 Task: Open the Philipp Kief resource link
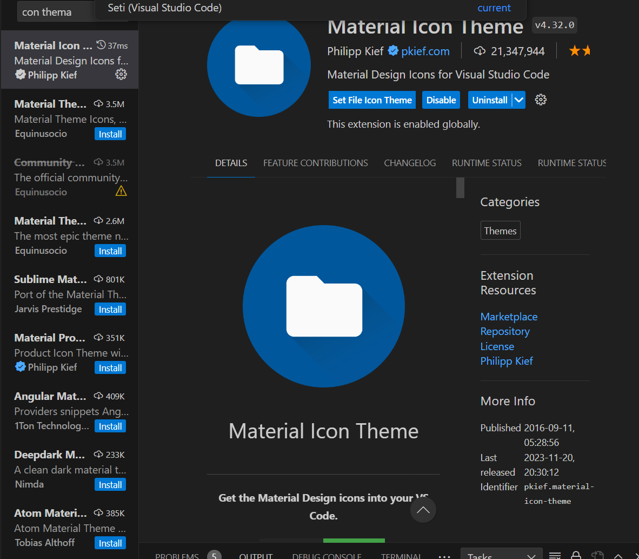click(x=507, y=361)
